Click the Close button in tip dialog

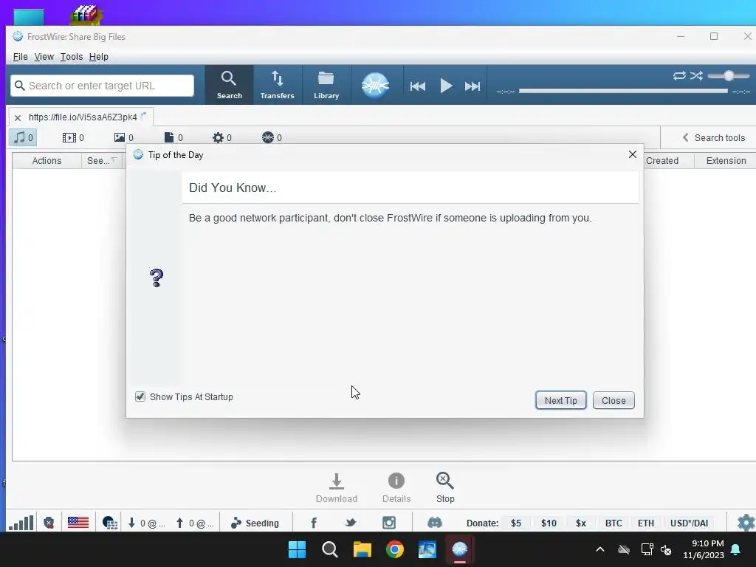[x=614, y=400]
